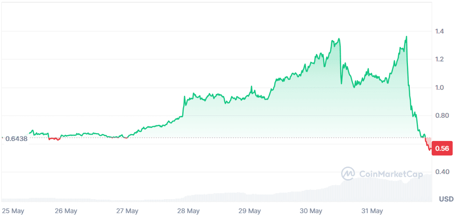Select the 25 May date label
Viewport: 457px width, 215px height.
click(x=13, y=211)
